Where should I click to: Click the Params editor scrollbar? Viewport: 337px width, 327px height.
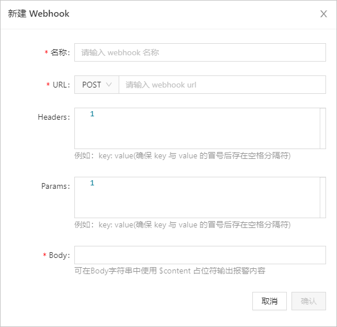click(323, 197)
